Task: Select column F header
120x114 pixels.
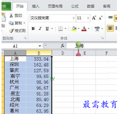Action: point(107,53)
